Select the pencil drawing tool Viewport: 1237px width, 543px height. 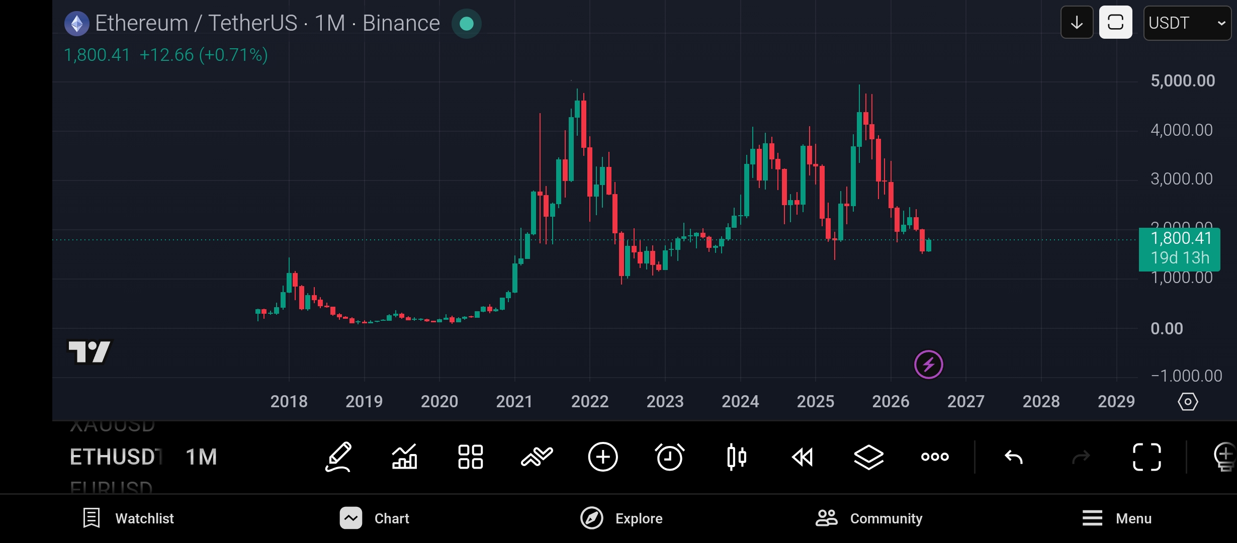click(x=338, y=457)
